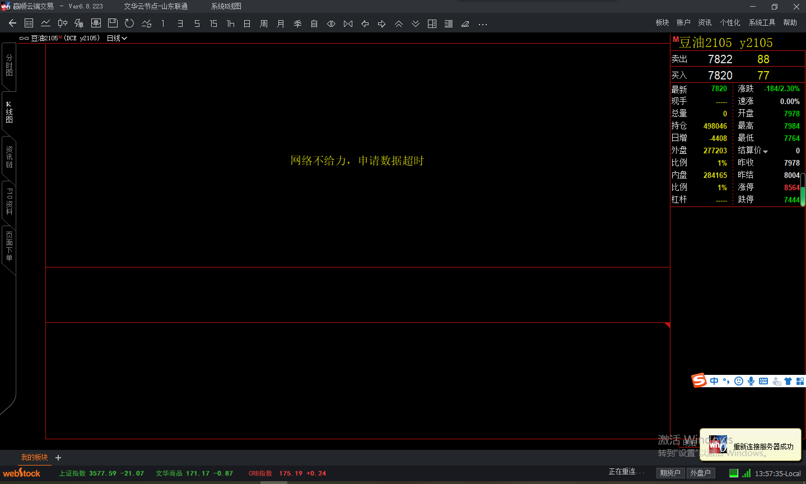Open the quote list (报价表) icon
This screenshot has height=484, width=806.
click(x=29, y=24)
